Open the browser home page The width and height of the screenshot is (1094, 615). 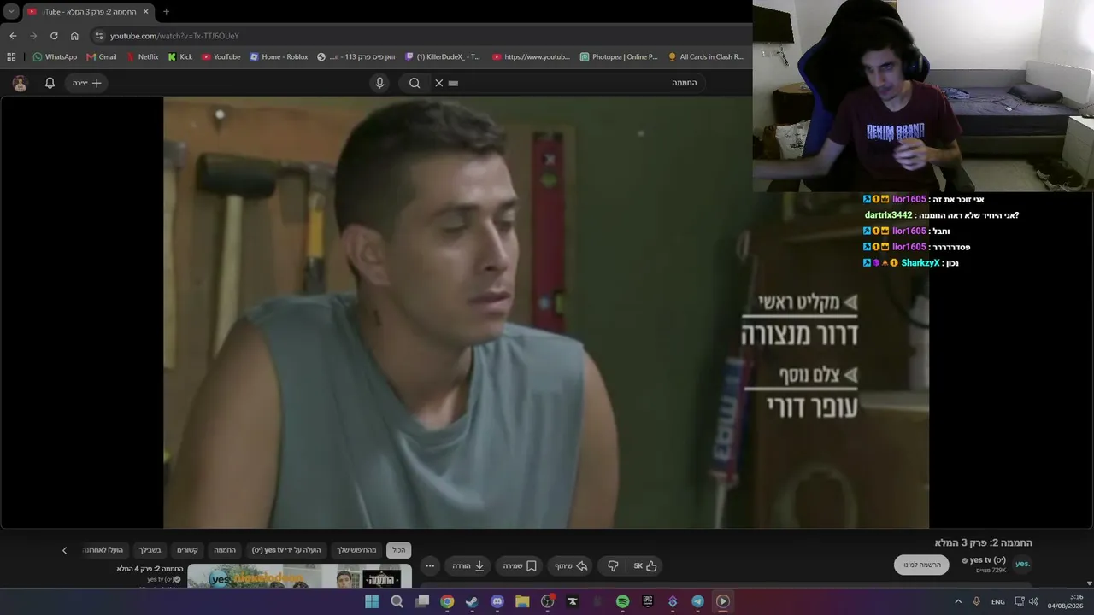pos(74,36)
